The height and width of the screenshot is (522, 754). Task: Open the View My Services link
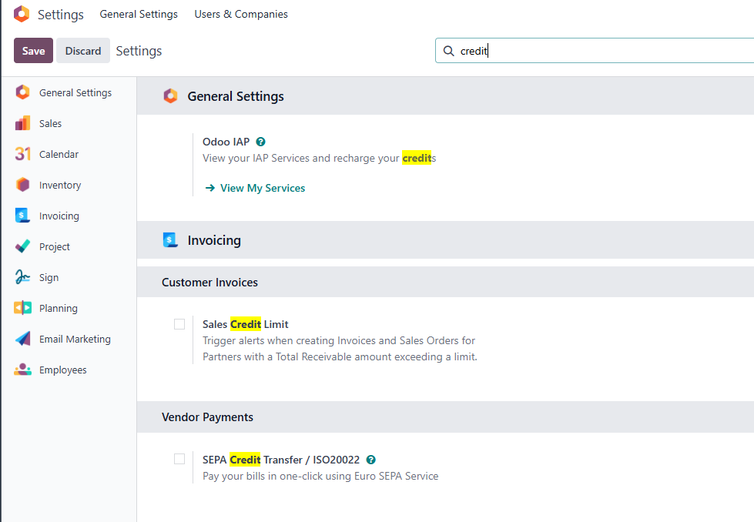(x=263, y=188)
